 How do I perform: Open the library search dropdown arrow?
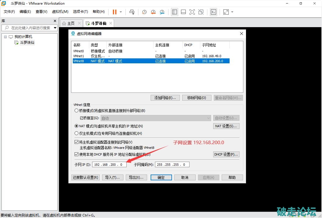pyautogui.click(x=55, y=28)
